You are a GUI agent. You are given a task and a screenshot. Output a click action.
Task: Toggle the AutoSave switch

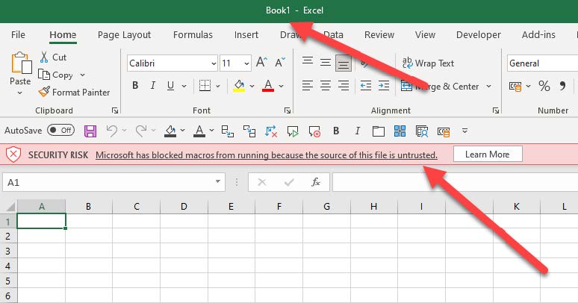click(60, 131)
